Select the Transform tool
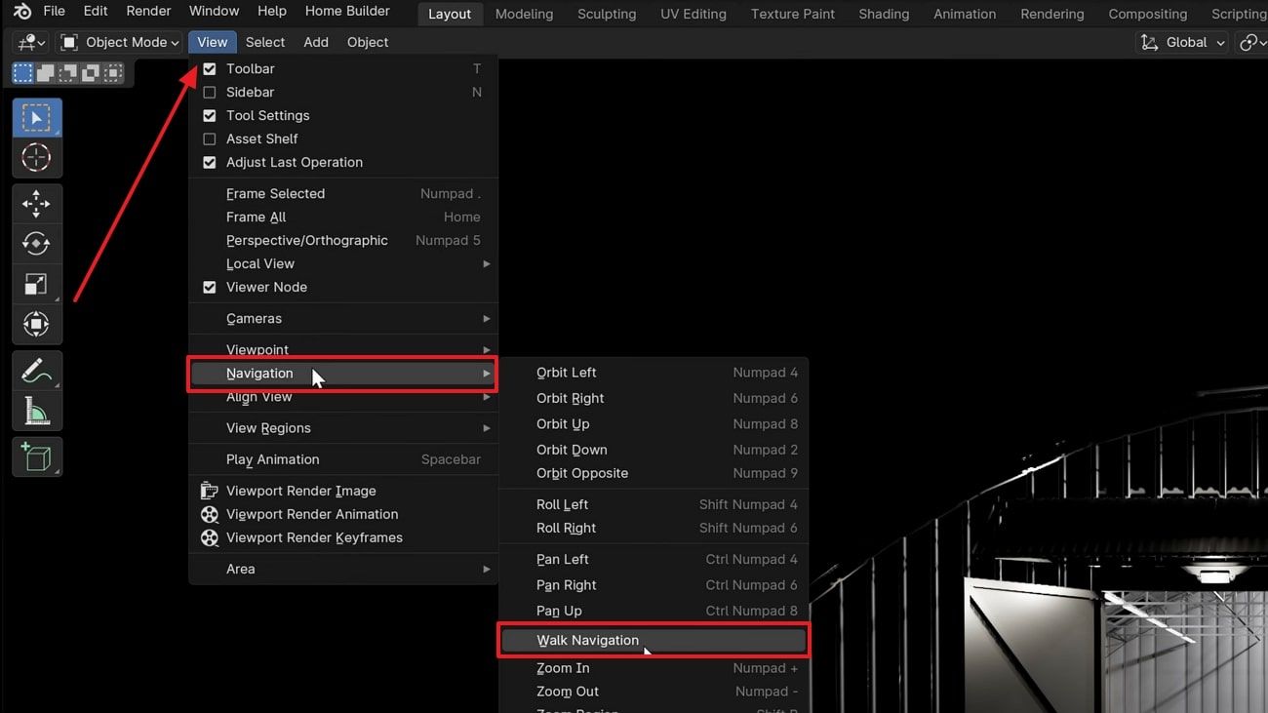 pyautogui.click(x=36, y=324)
